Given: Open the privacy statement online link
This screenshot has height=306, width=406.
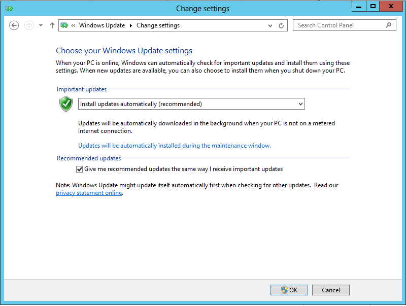Looking at the screenshot, I should [x=89, y=193].
